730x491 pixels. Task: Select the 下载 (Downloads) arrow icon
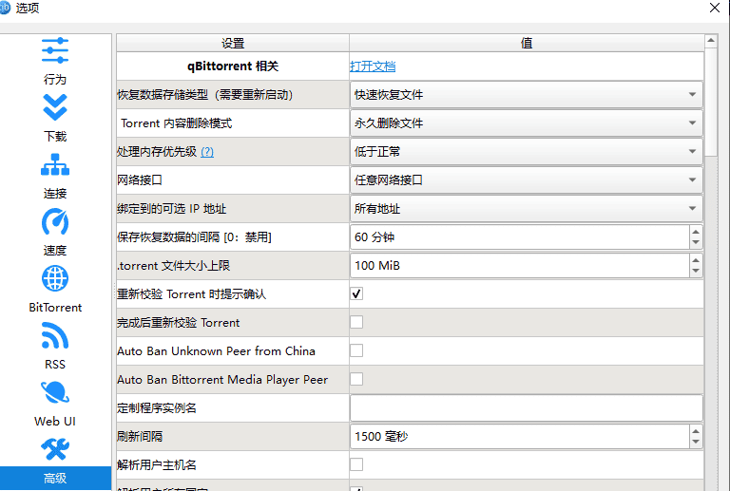[x=55, y=107]
